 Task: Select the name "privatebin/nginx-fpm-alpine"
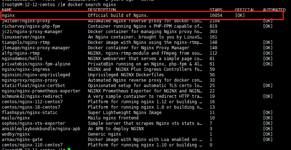[x=36, y=64]
